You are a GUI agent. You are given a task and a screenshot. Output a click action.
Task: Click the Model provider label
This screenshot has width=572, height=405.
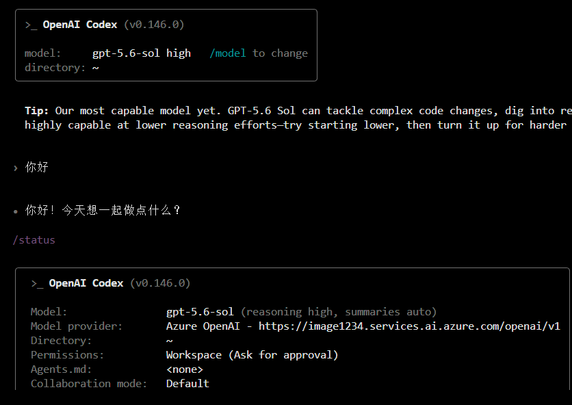point(77,326)
